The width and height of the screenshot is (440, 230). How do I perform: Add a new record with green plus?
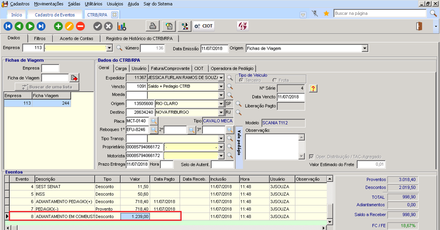[58, 26]
